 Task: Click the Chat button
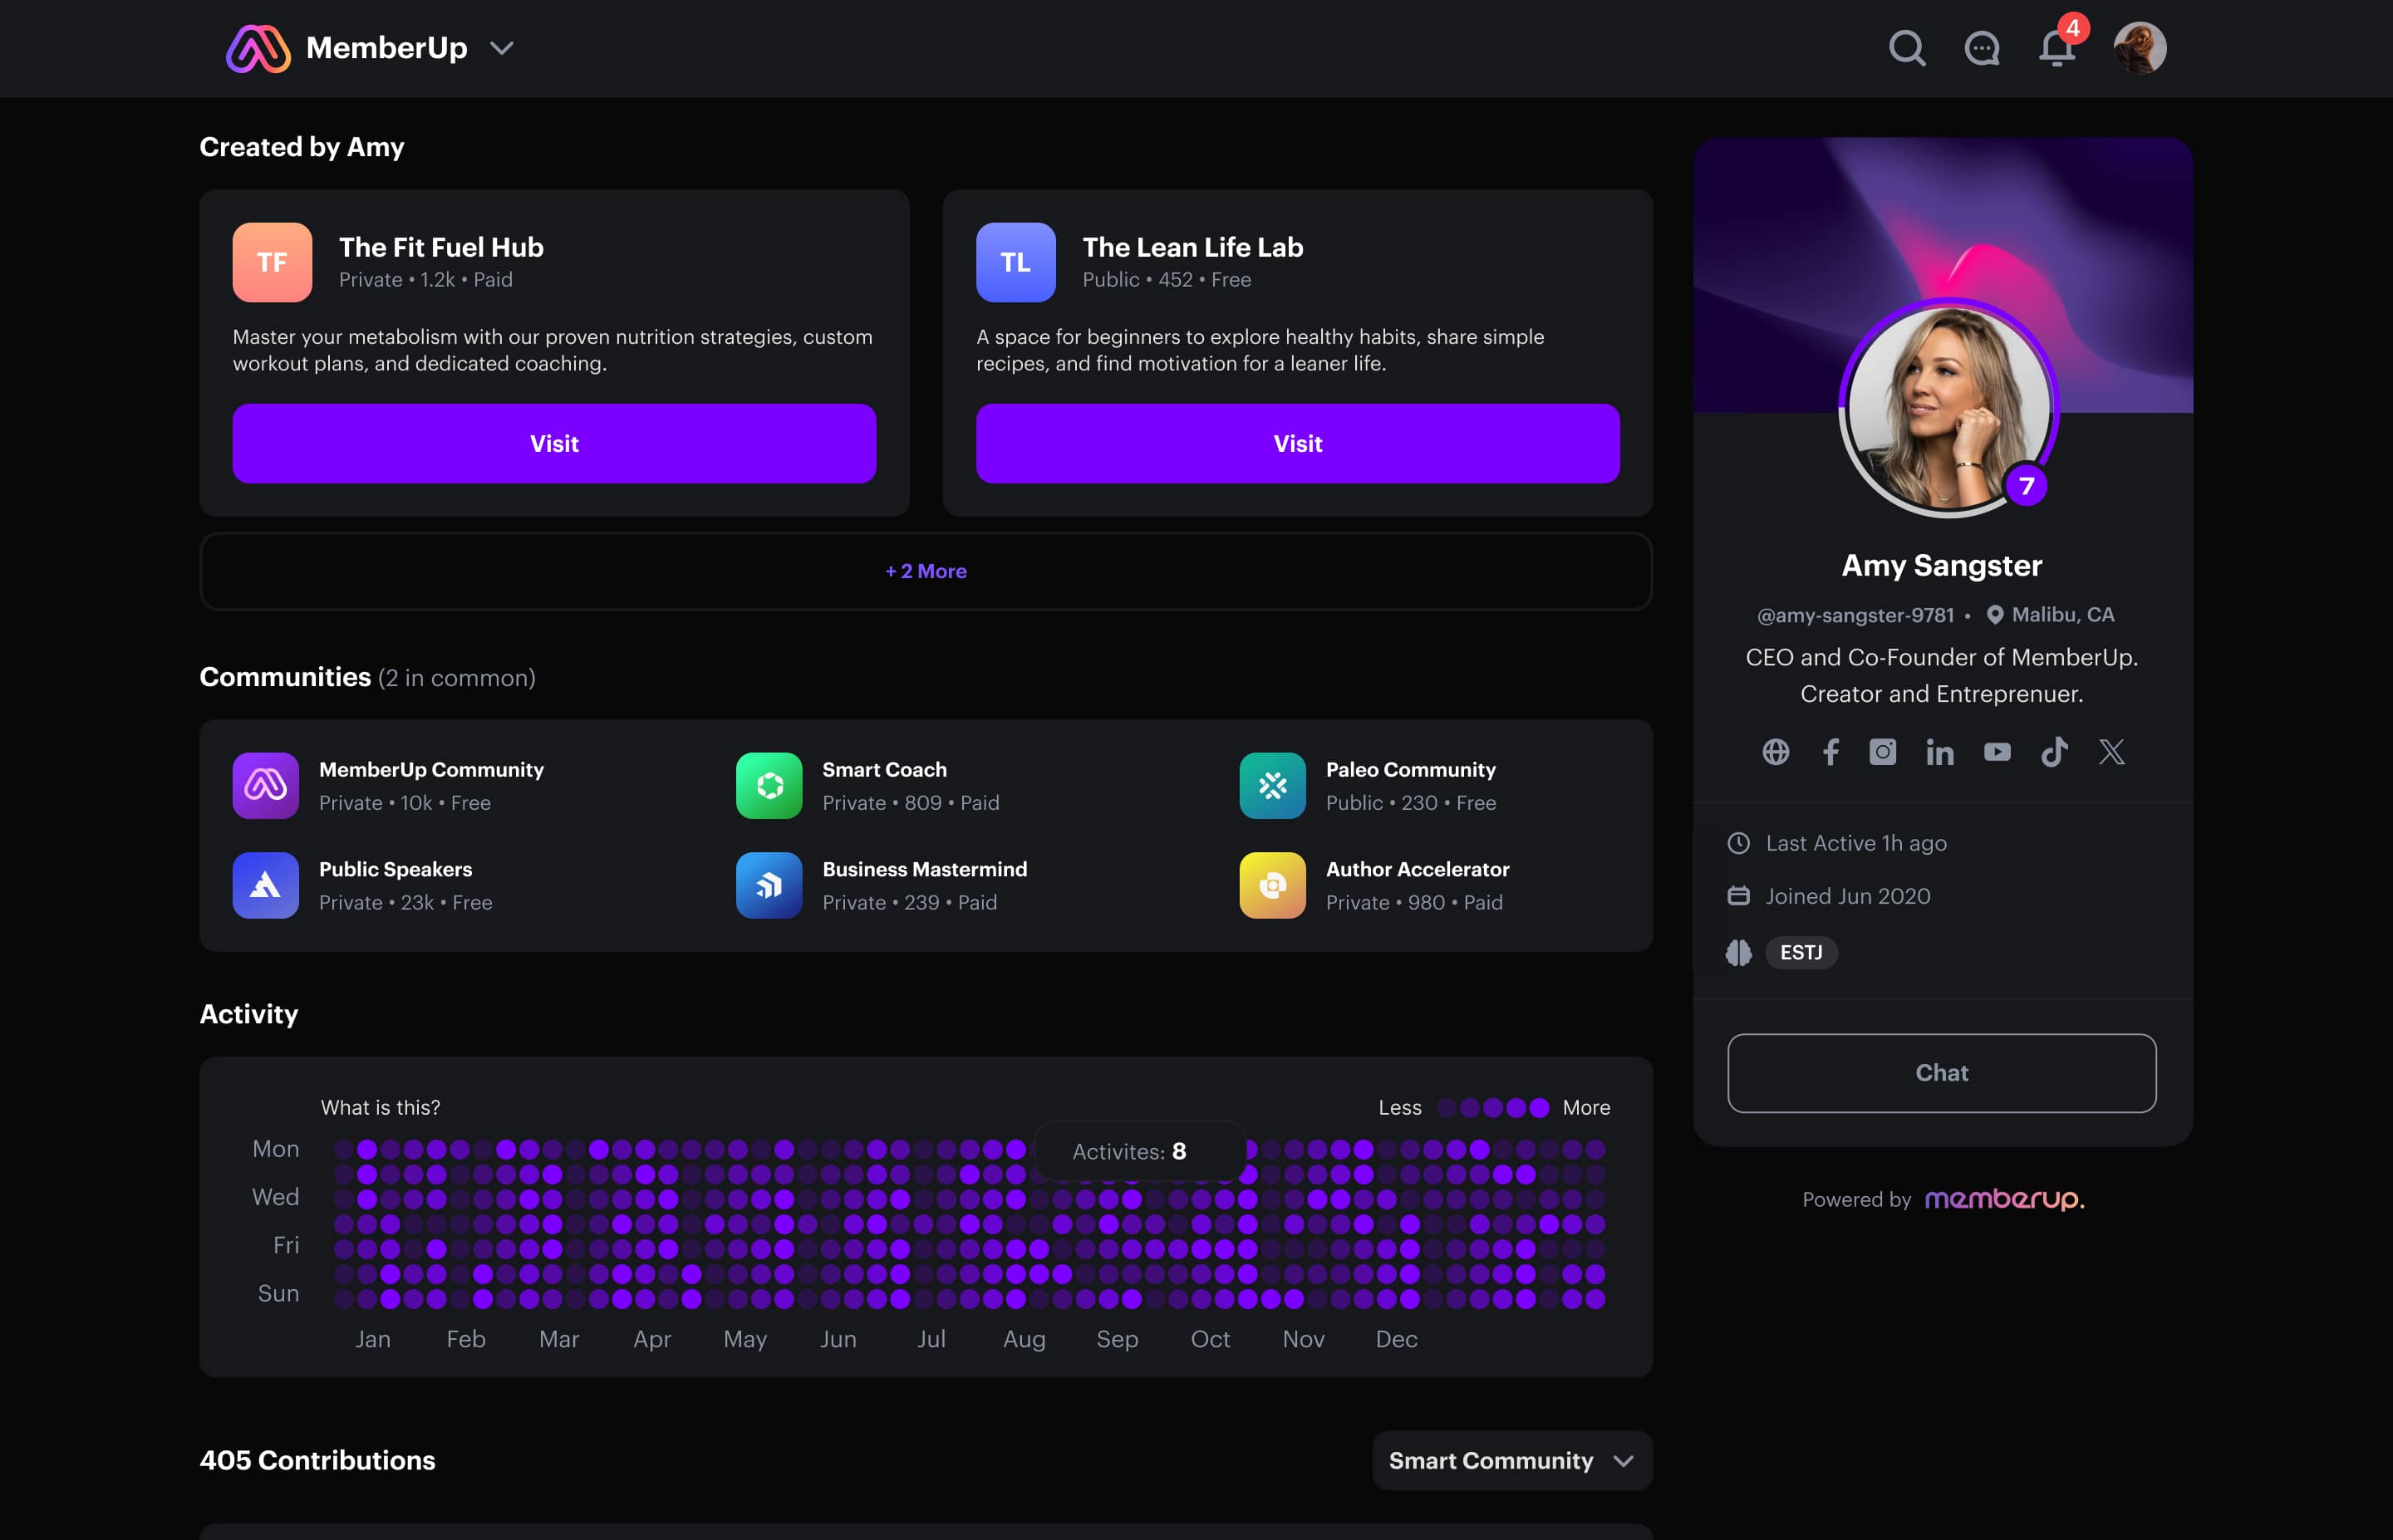pyautogui.click(x=1941, y=1073)
